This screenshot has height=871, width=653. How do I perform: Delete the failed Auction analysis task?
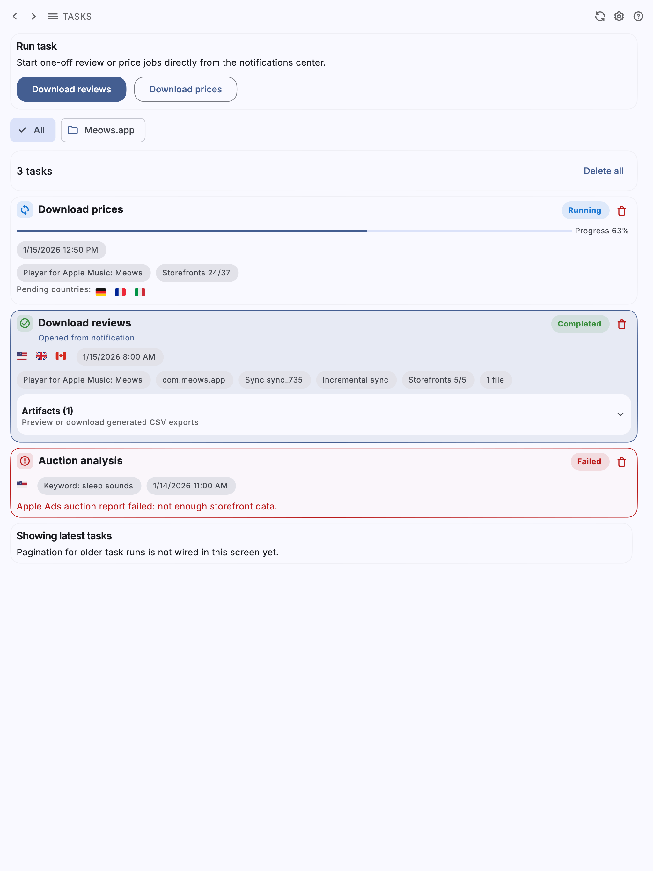(622, 462)
